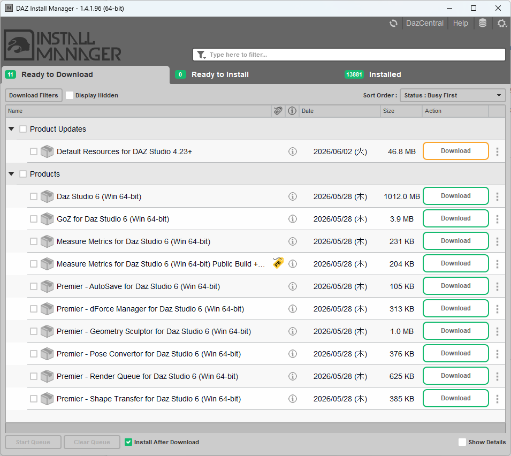Viewport: 511px width, 456px height.
Task: Check the Product Updates group checkbox
Action: coord(23,129)
